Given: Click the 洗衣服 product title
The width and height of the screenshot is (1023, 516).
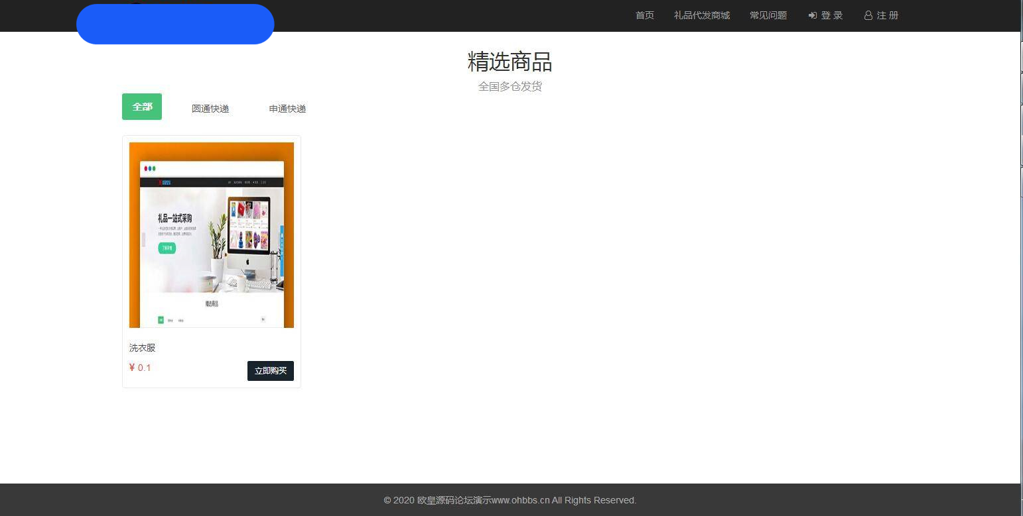Looking at the screenshot, I should (x=141, y=347).
